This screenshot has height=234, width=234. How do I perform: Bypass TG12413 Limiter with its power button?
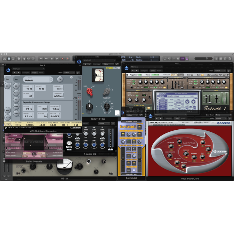coord(79,61)
